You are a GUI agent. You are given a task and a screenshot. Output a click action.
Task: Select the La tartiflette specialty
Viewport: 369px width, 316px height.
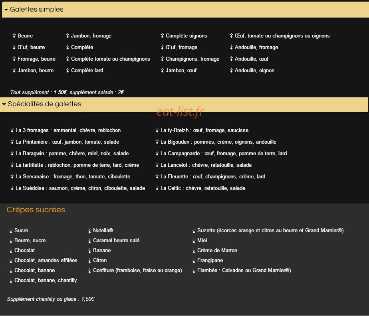tap(77, 165)
